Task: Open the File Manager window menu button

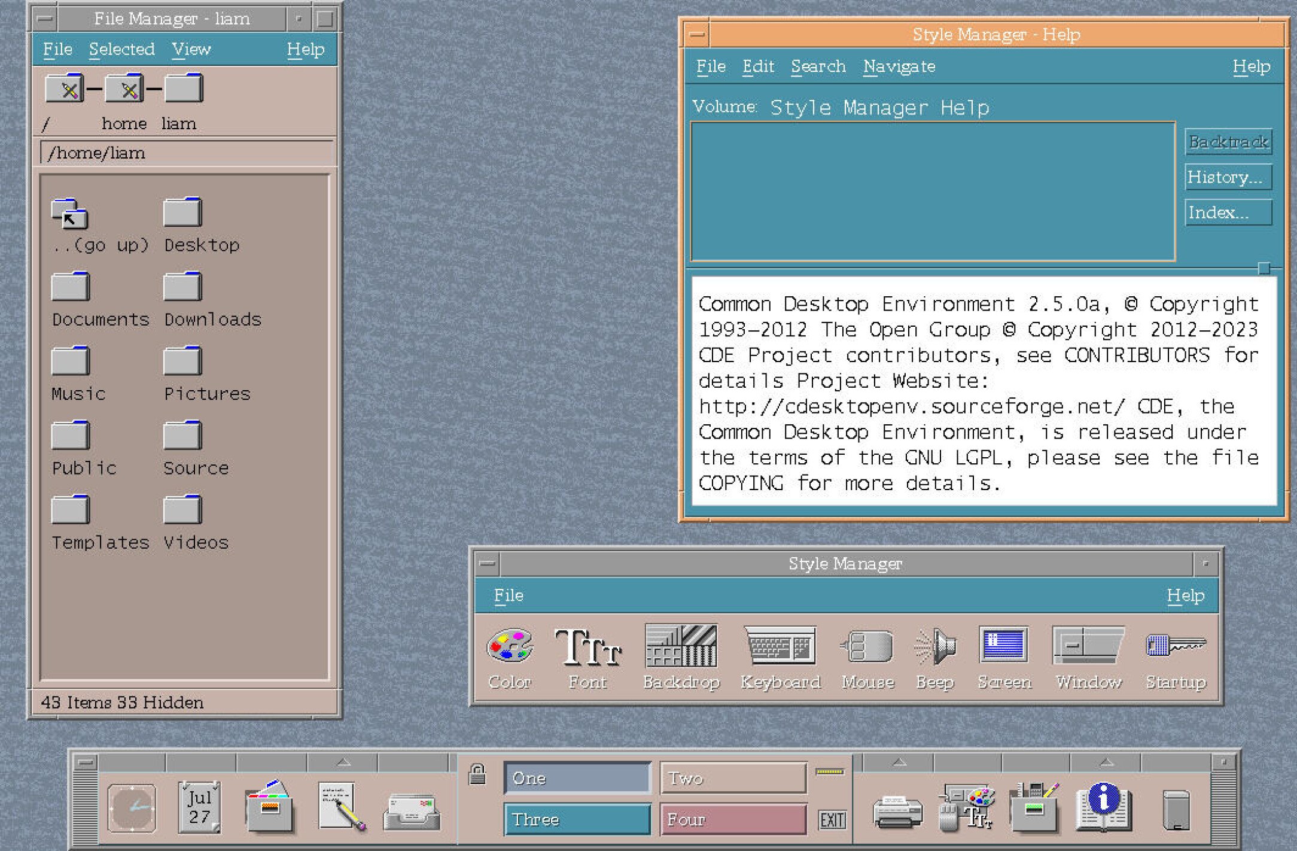Action: pyautogui.click(x=45, y=19)
